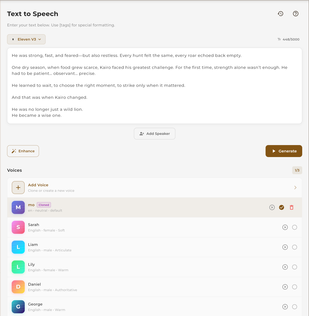309x316 pixels.
Task: Click the Sarah voice name
Action: [33, 225]
